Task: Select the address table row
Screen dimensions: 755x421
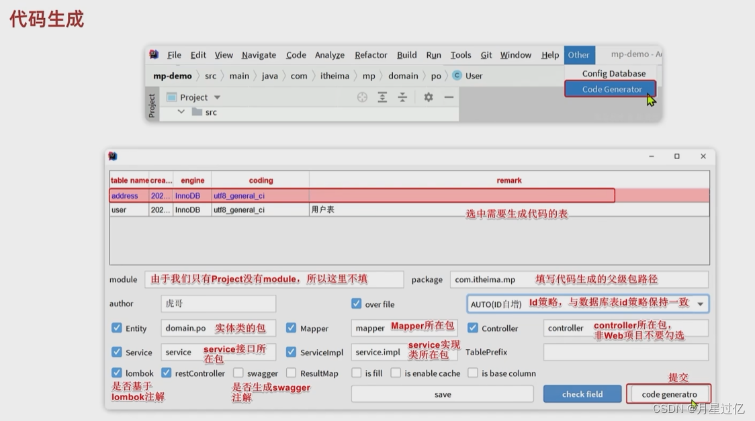Action: click(x=409, y=195)
